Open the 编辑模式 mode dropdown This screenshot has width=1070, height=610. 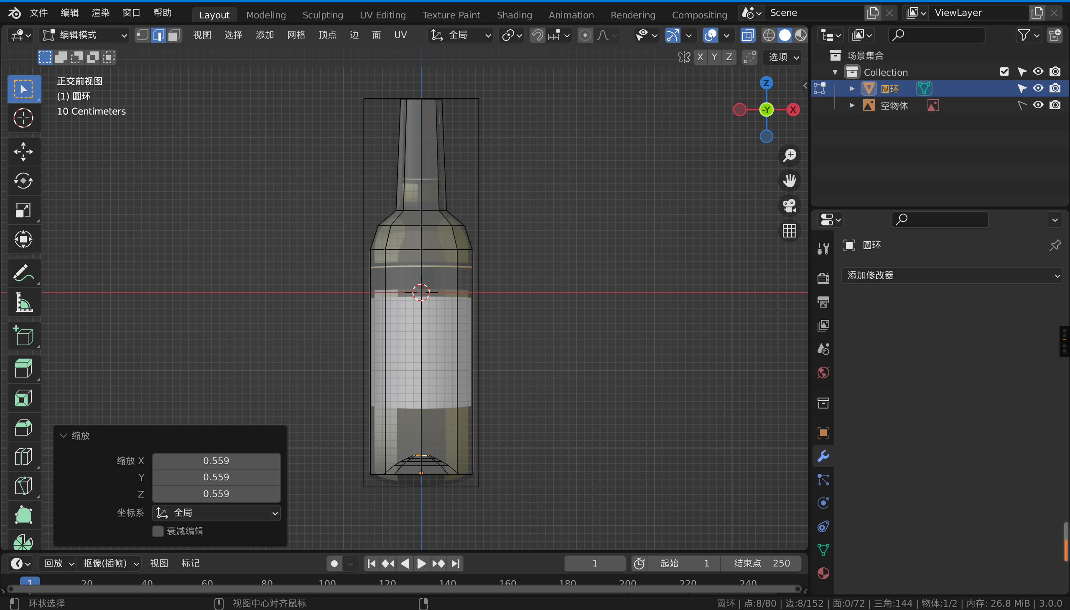pos(84,35)
